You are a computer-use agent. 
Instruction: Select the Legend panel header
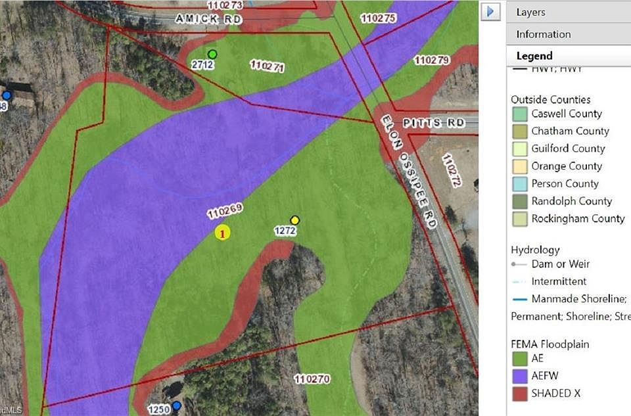(x=534, y=56)
